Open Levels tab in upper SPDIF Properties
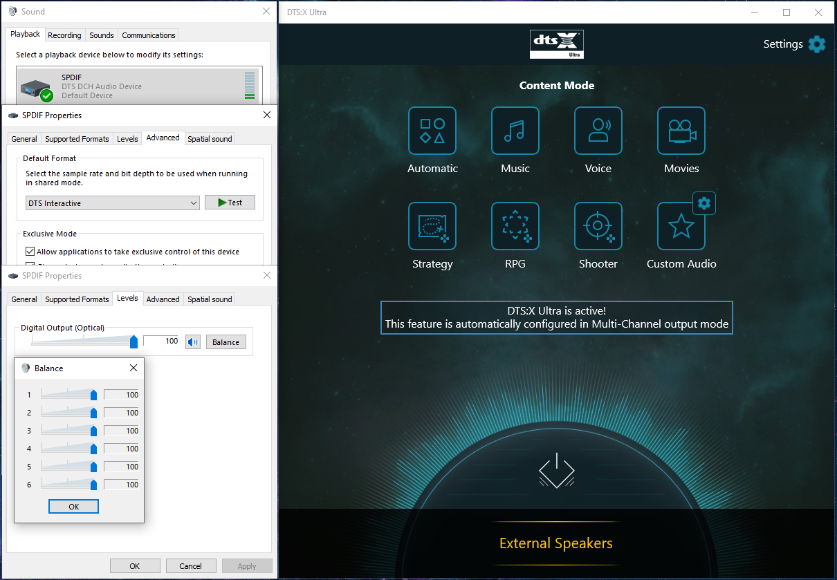Image resolution: width=837 pixels, height=580 pixels. pos(127,139)
